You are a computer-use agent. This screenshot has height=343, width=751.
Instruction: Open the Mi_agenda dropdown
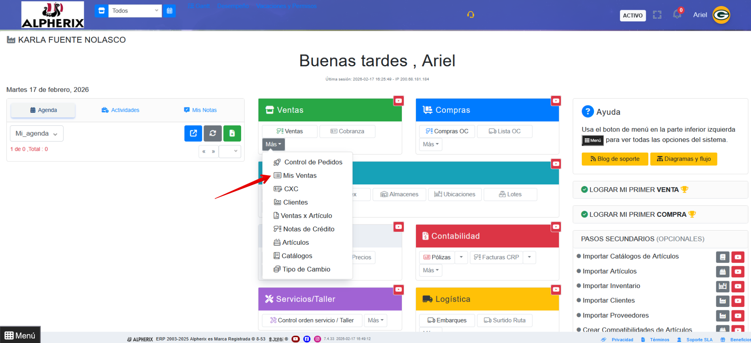(x=36, y=133)
